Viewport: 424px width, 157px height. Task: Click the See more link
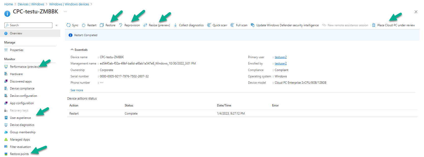coord(77,90)
